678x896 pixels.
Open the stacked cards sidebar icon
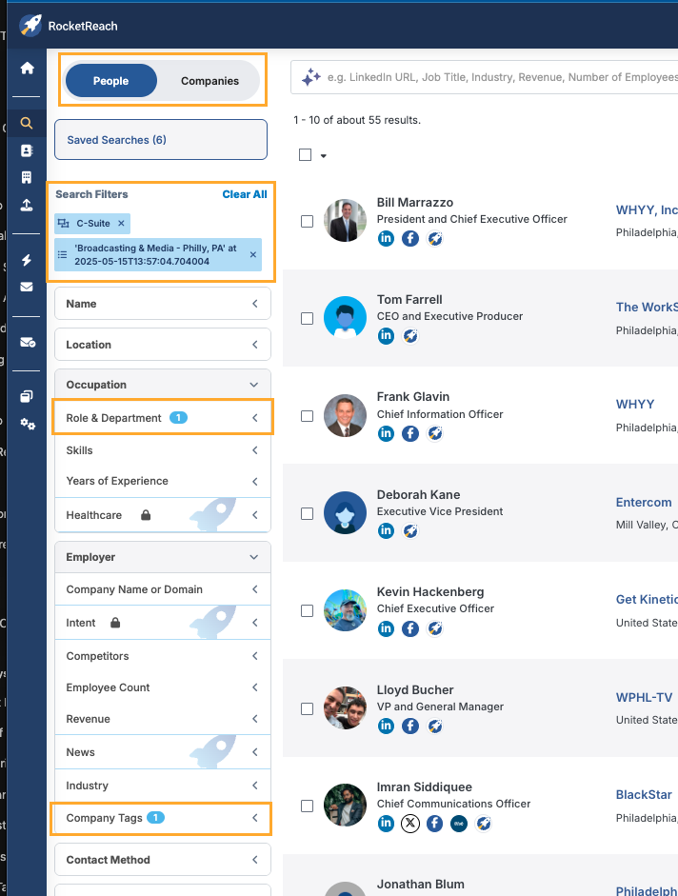pos(27,396)
